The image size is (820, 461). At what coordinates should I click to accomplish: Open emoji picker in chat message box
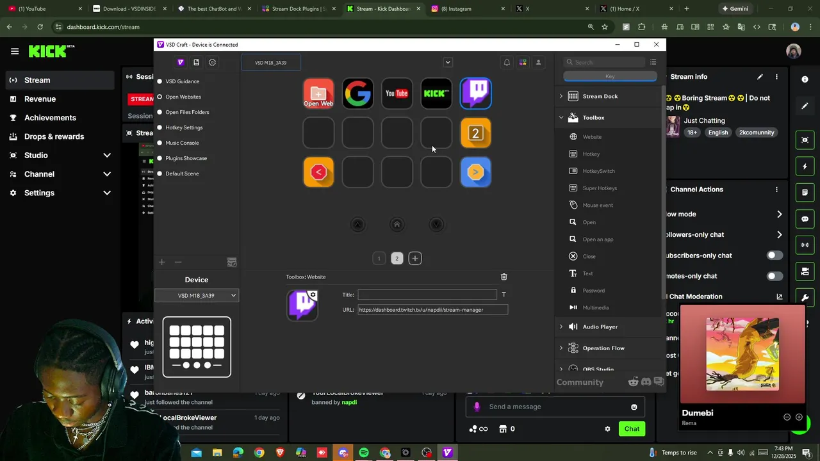[634, 407]
